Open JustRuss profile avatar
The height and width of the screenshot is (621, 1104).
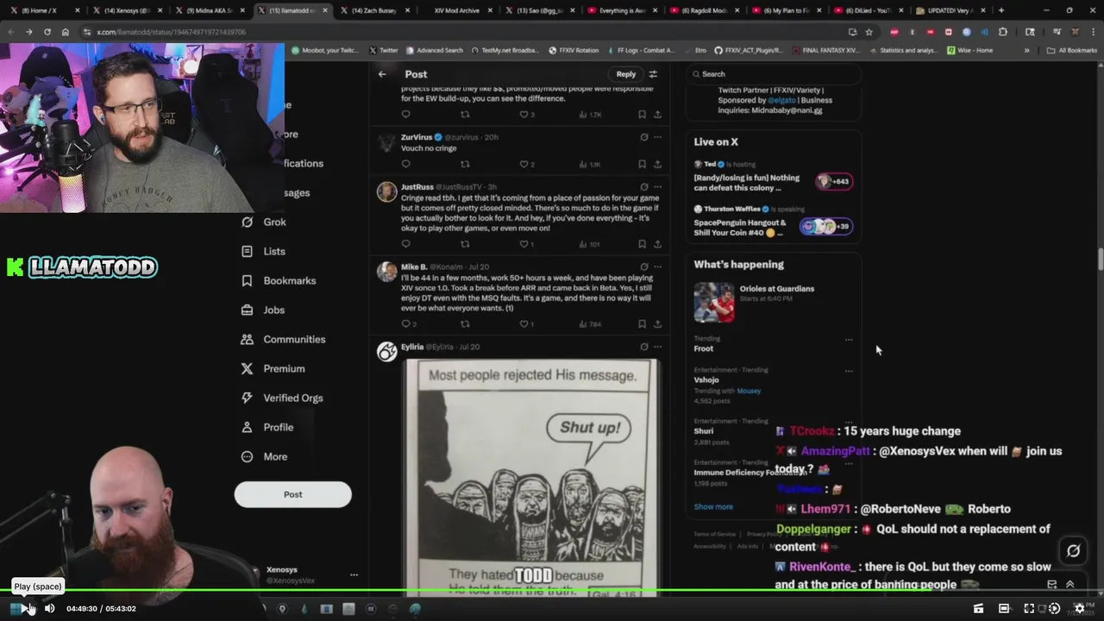click(386, 191)
